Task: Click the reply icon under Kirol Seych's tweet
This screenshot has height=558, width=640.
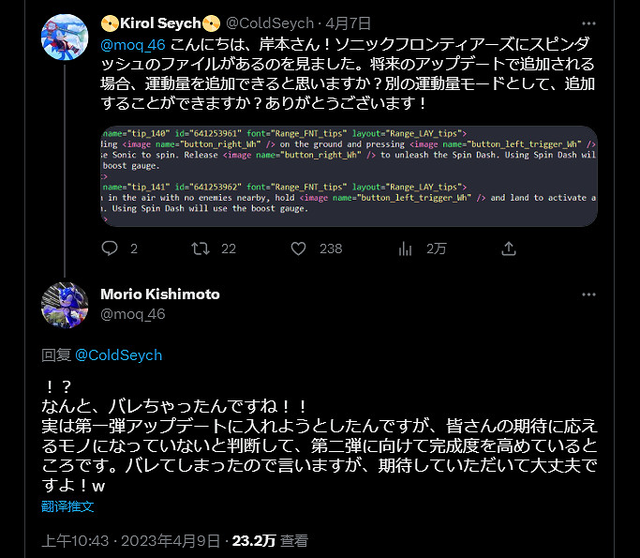Action: (109, 249)
